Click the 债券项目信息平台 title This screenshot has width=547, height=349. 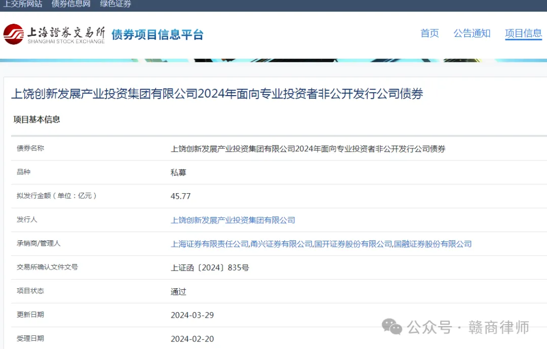click(158, 34)
